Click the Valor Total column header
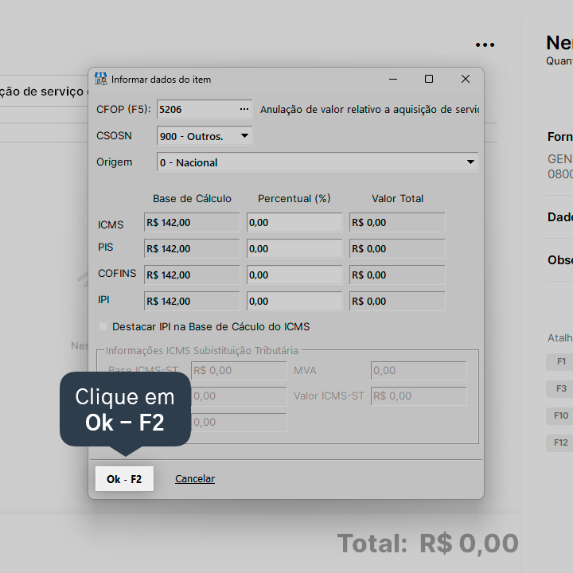This screenshot has width=573, height=573. [397, 198]
